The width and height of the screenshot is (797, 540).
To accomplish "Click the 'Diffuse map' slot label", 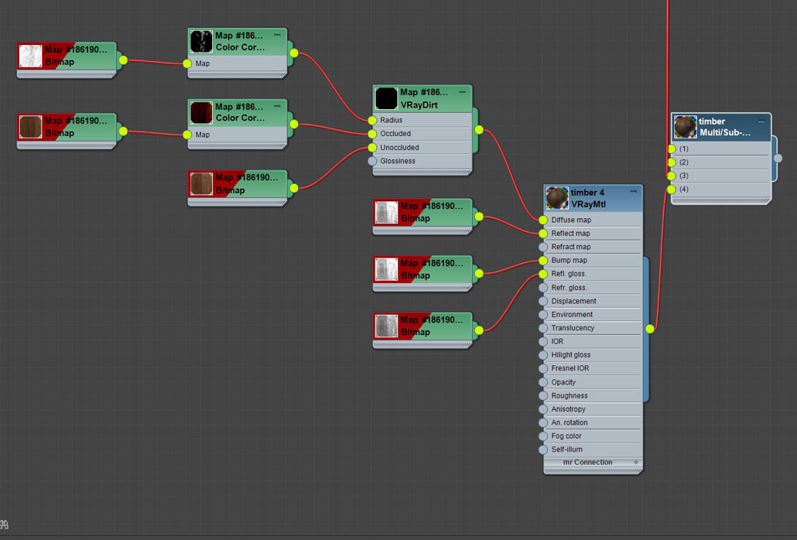I will pos(571,220).
